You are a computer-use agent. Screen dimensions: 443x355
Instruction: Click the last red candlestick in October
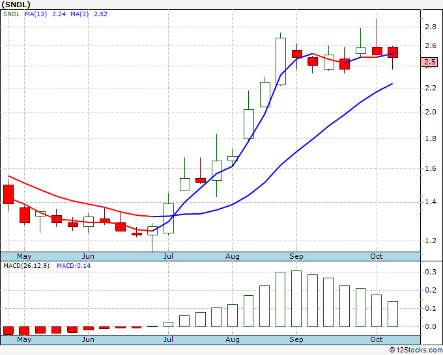tap(392, 52)
